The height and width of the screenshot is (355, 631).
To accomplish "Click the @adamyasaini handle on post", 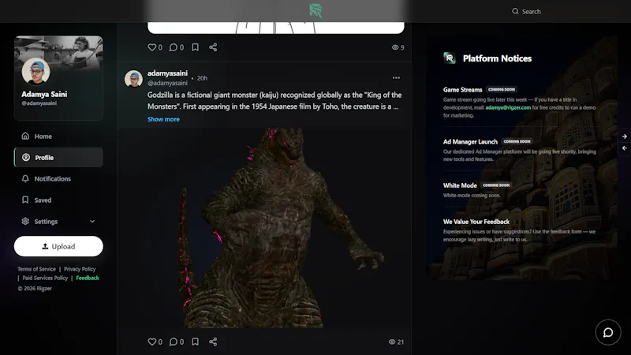I will (167, 83).
